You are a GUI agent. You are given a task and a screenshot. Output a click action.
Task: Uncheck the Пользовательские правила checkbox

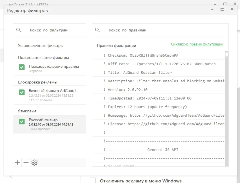click(x=22, y=67)
